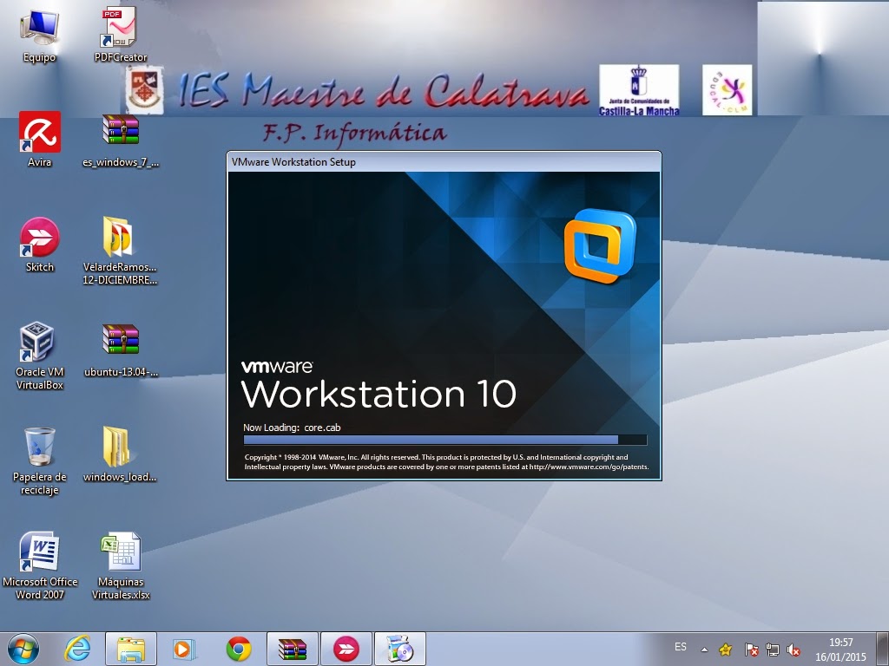Screen dimensions: 889x666
Task: Switch to WinRAR taskbar window
Action: (x=293, y=649)
